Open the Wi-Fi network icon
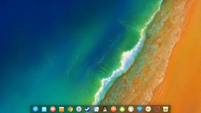This screenshot has width=201, height=113. [139, 109]
